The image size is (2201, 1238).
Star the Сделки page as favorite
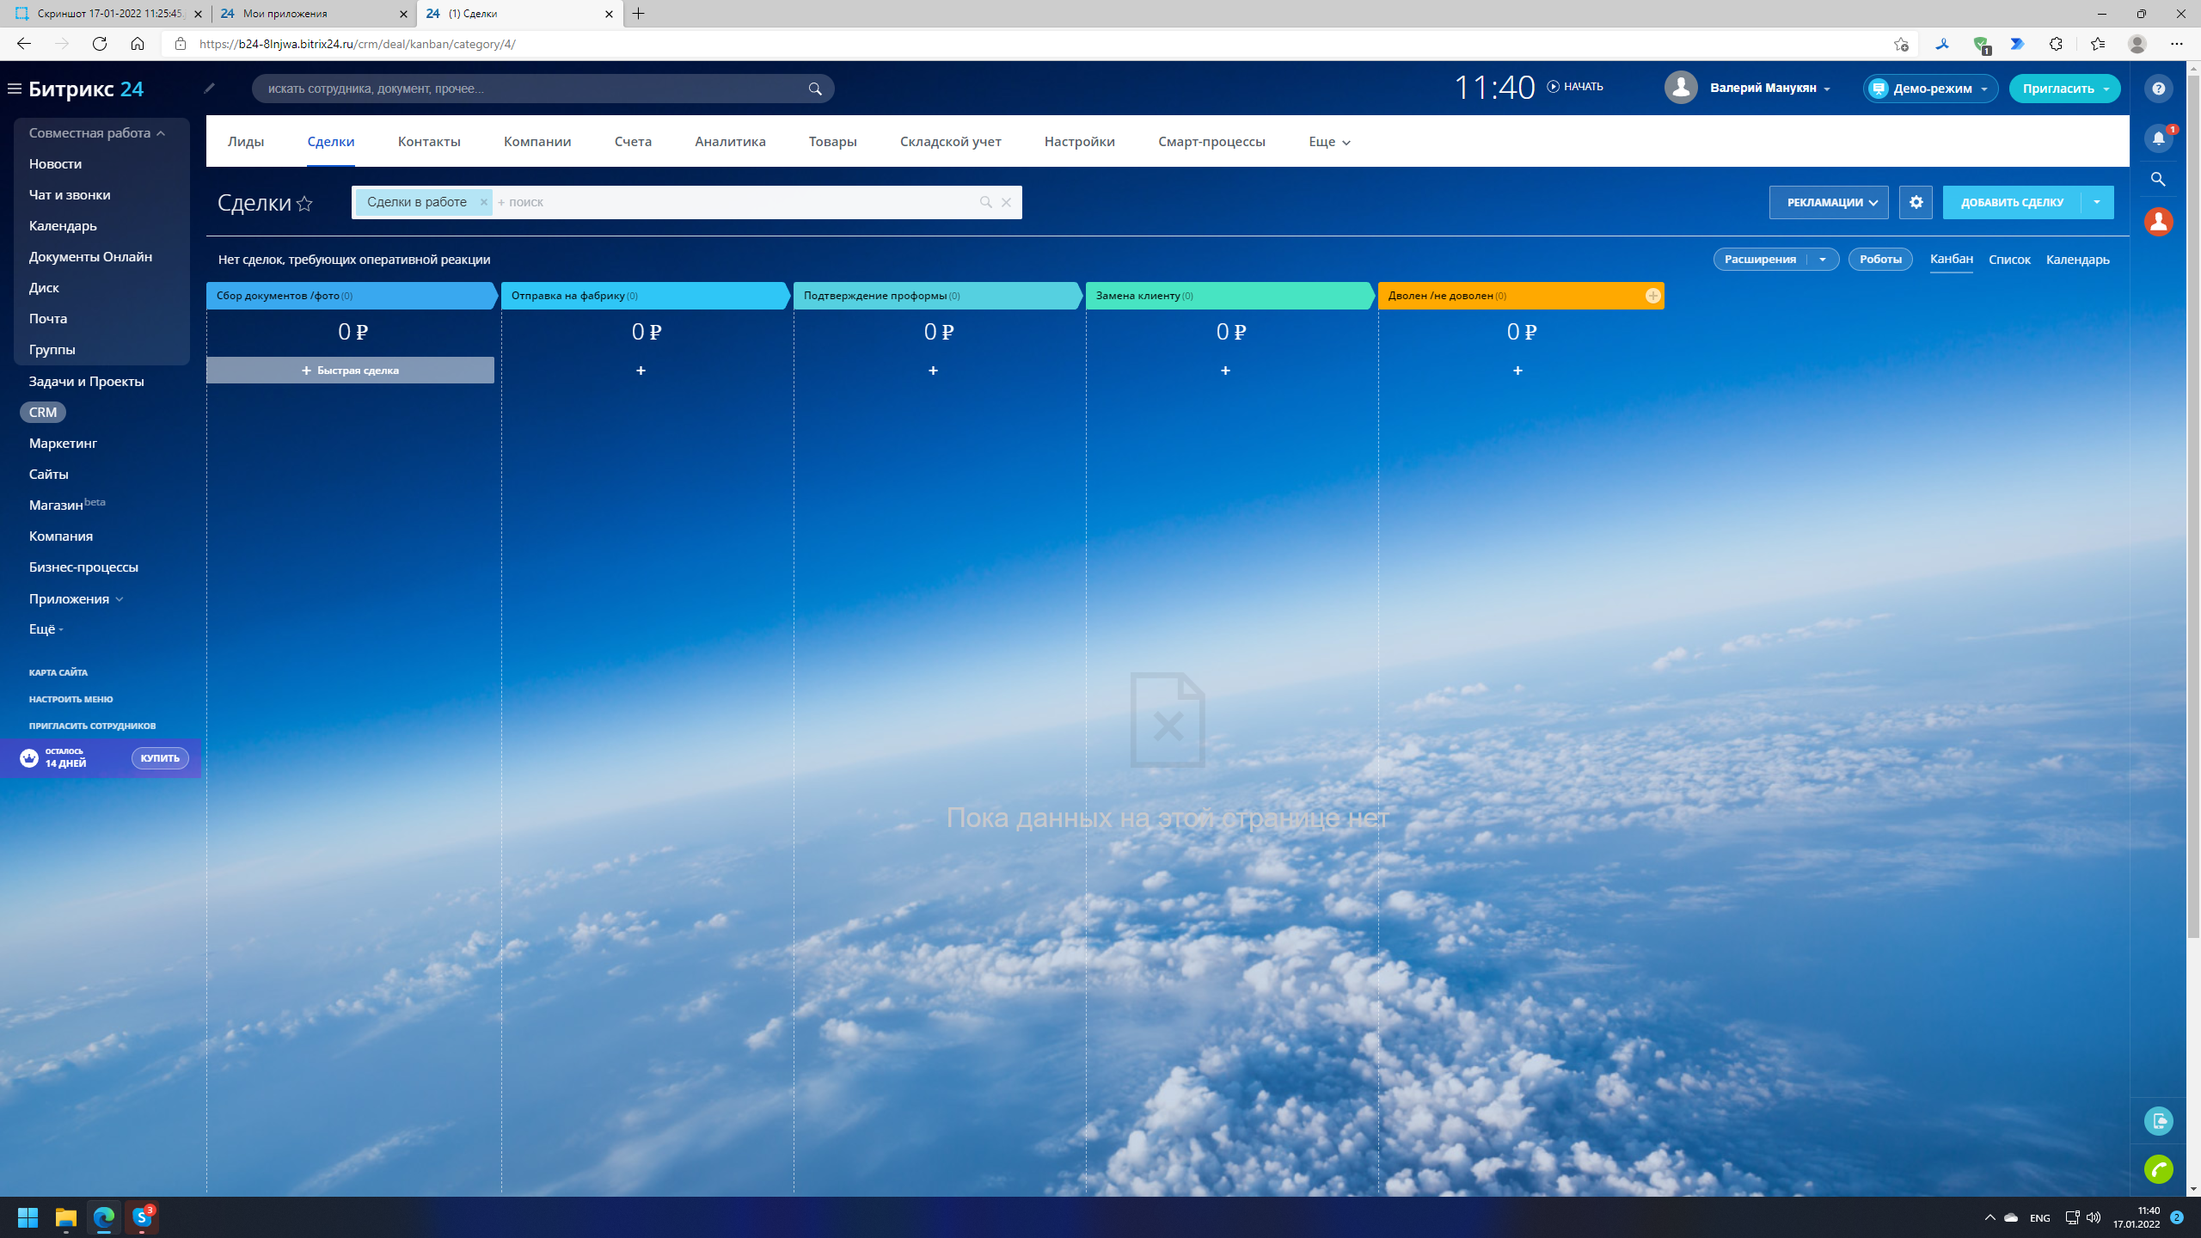coord(304,204)
